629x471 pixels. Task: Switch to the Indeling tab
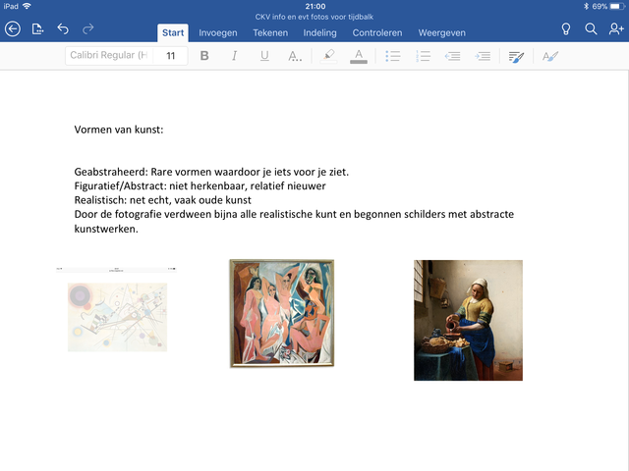[x=319, y=32]
